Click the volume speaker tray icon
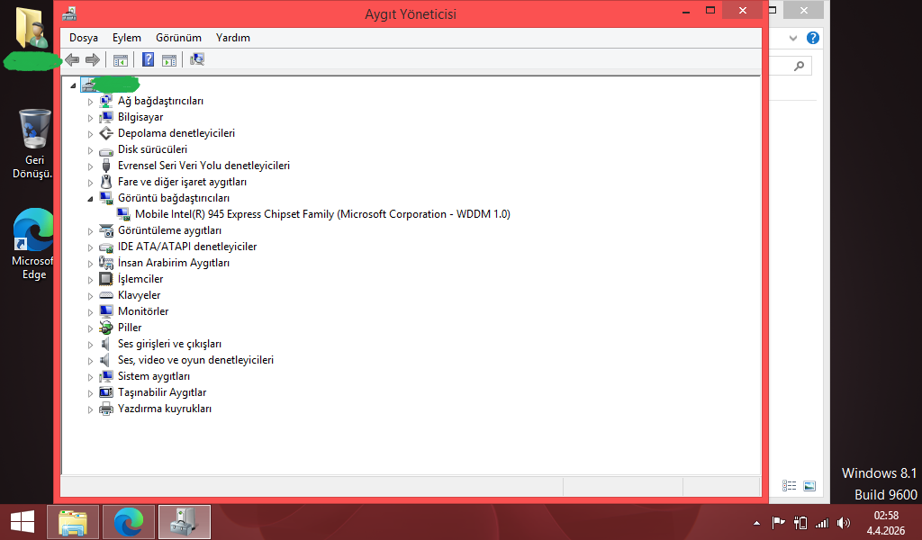The image size is (922, 540). [x=844, y=522]
